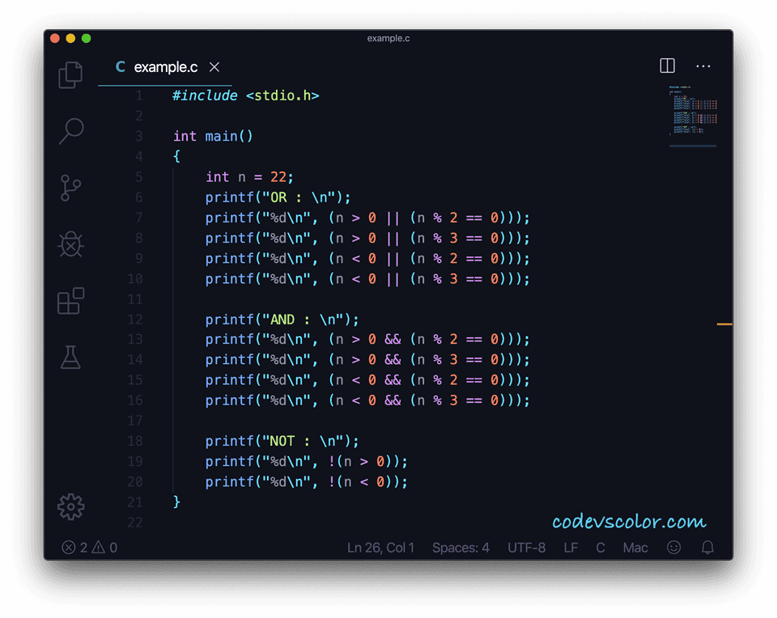Viewport: 777px width, 618px height.
Task: Click the feedback smiley icon
Action: click(x=673, y=548)
